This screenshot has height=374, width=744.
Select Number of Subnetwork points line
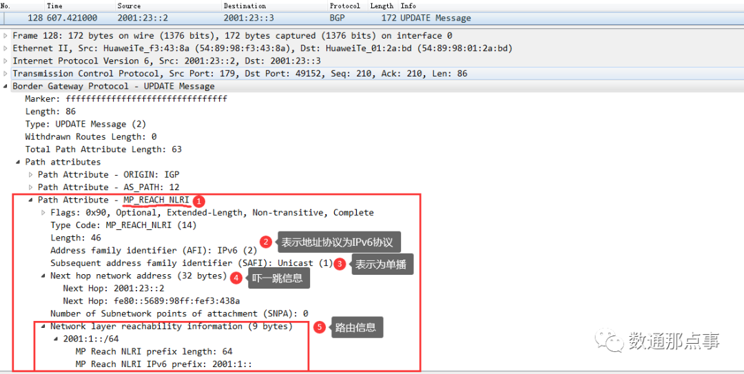coord(179,313)
